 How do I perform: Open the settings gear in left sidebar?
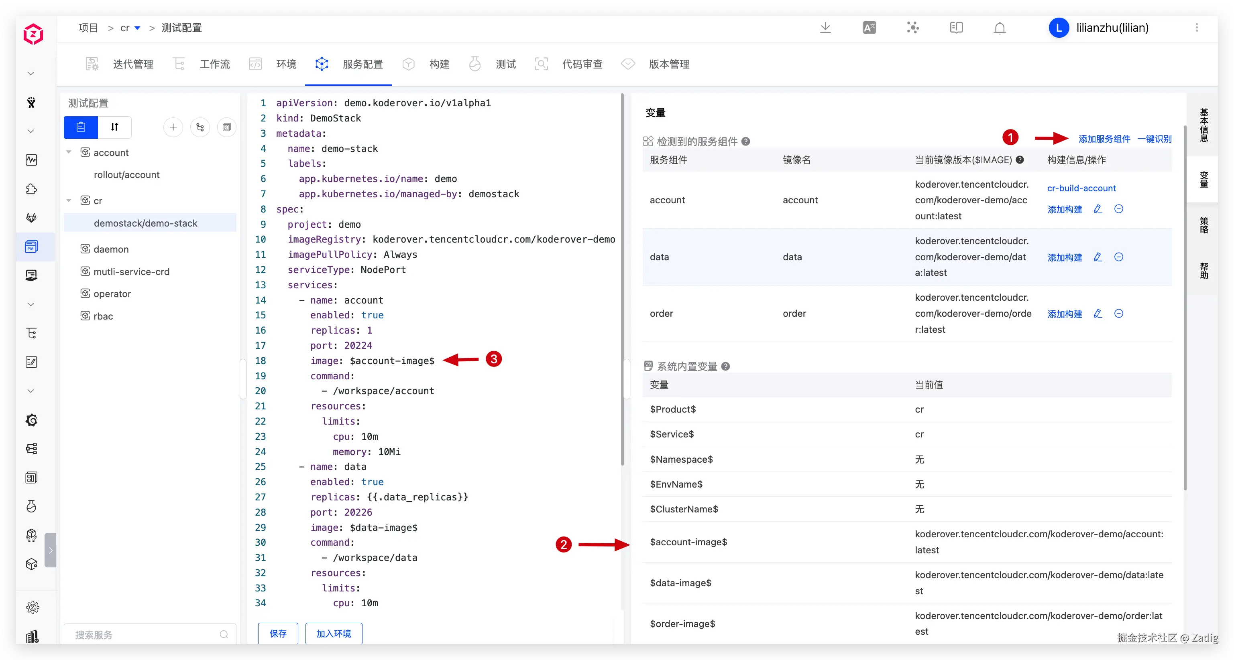coord(32,607)
